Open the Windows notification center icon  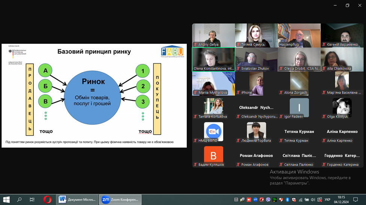(355, 200)
